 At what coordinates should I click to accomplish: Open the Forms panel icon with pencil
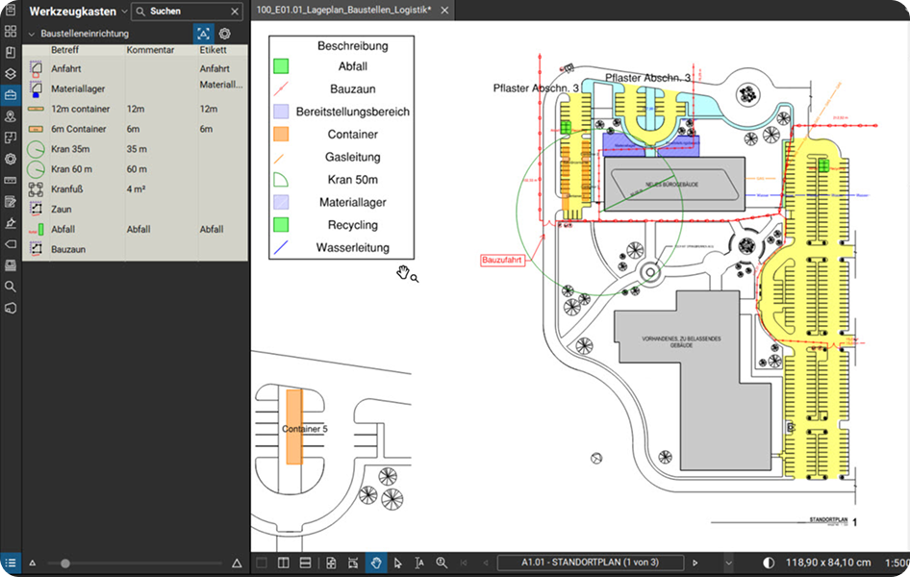coord(11,202)
